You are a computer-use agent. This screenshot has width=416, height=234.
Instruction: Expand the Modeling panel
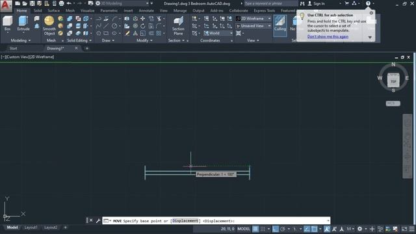21,40
